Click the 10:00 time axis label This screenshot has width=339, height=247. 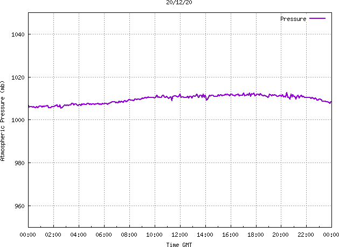154,235
